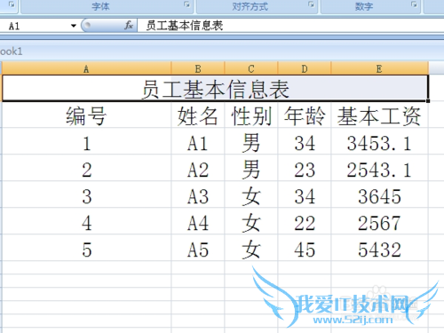Click the 字体 ribbon group label

100,6
